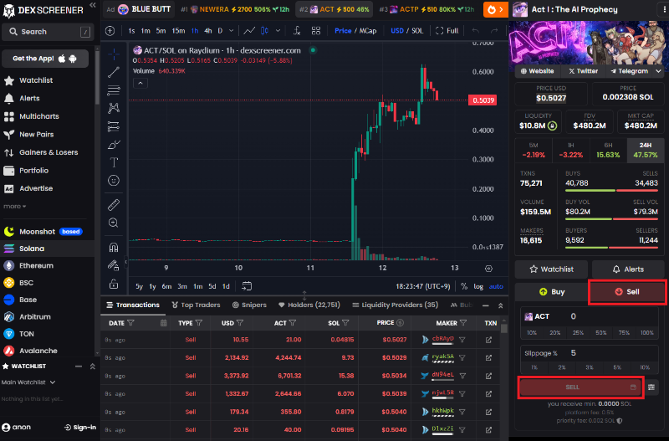Screen dimensions: 669x441
Task: Click the line chart style icon
Action: 249,31
